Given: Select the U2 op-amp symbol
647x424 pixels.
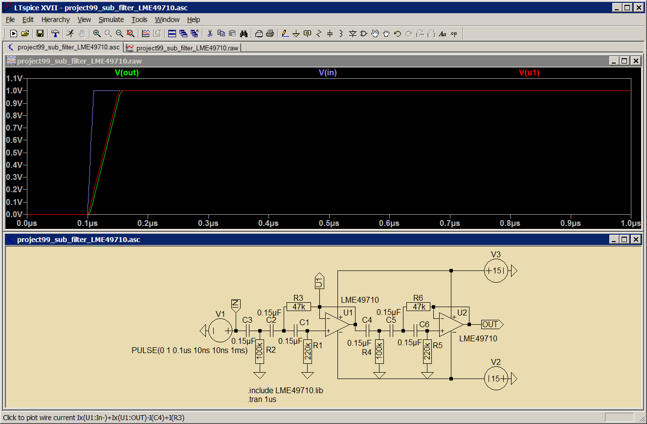Looking at the screenshot, I should 451,324.
